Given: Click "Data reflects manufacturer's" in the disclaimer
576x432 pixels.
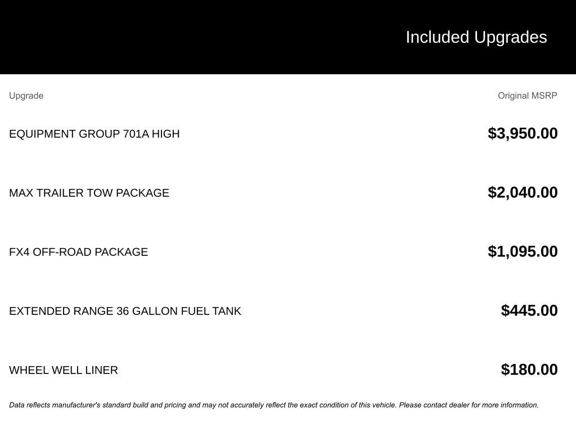Looking at the screenshot, I should coord(55,405).
